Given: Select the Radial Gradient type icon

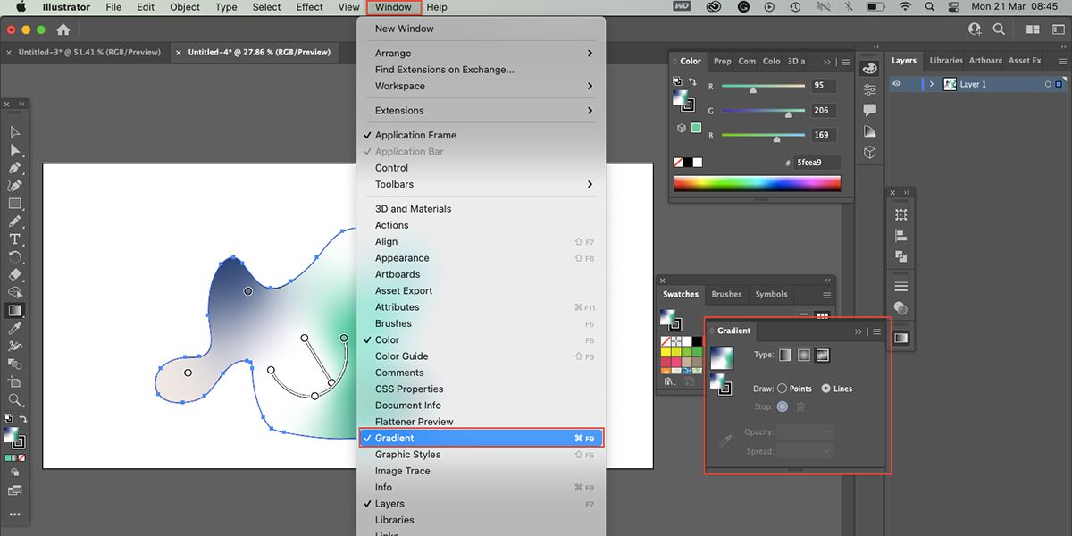Looking at the screenshot, I should (804, 355).
